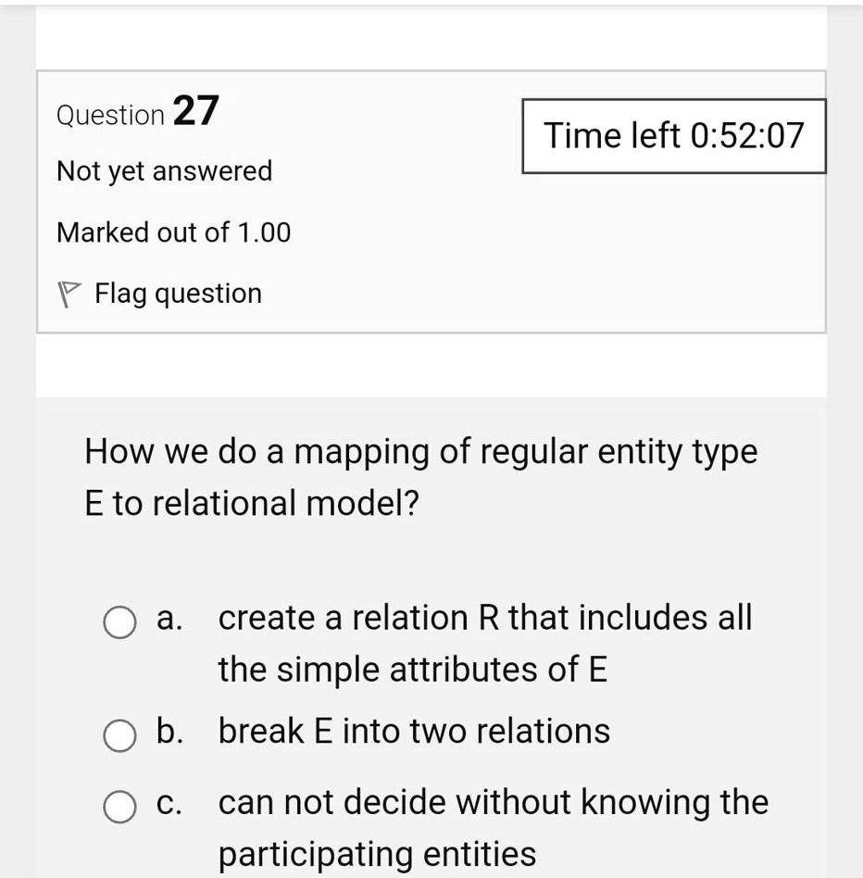Click the Question 27 heading
863x878 pixels.
136,113
